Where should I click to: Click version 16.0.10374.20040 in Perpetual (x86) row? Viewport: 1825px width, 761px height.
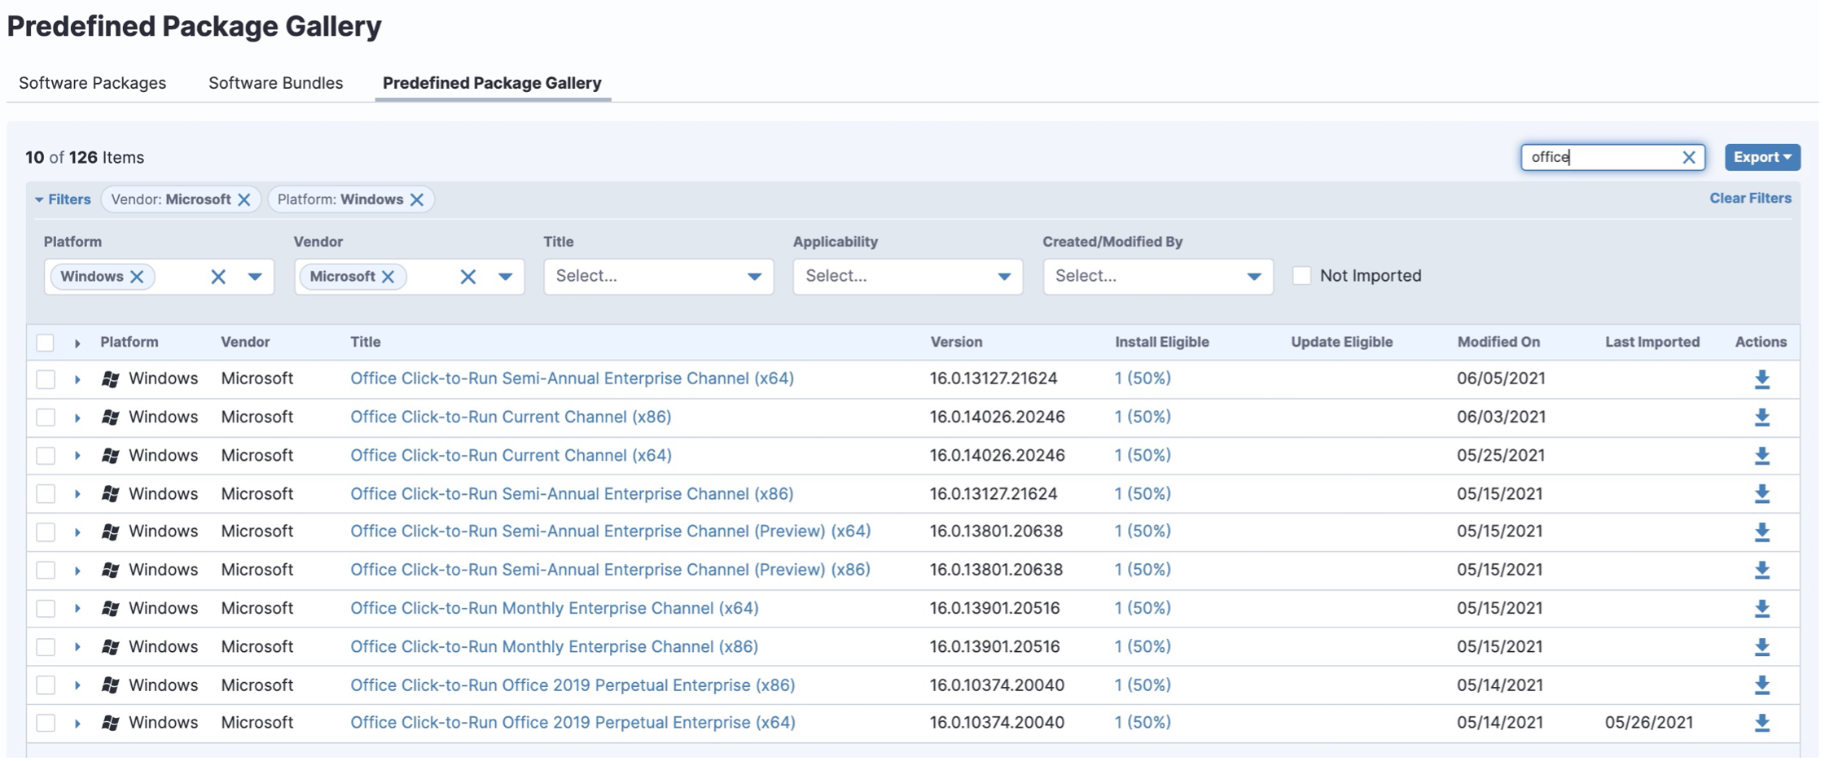point(997,684)
